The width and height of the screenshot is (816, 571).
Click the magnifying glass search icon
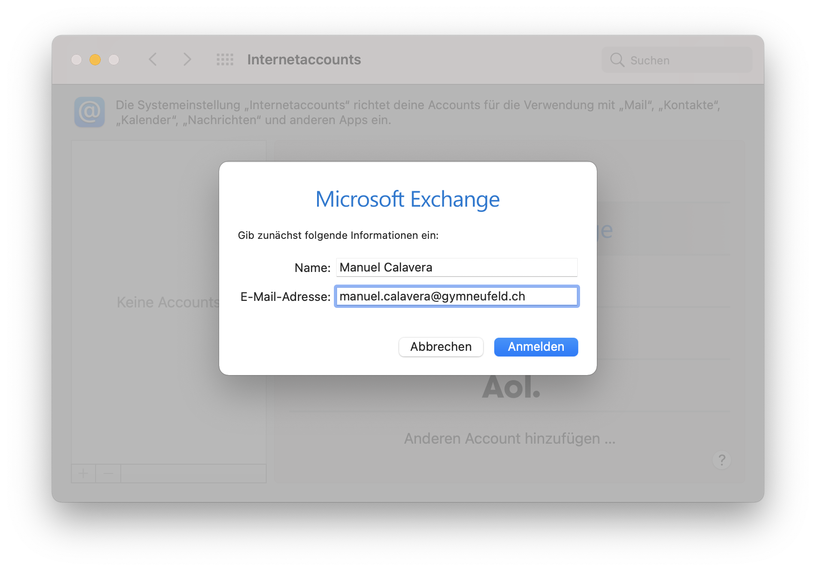tap(617, 60)
